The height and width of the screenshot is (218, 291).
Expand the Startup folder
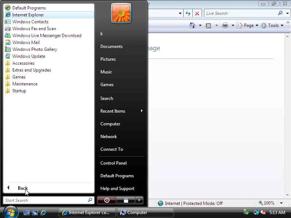pyautogui.click(x=49, y=91)
